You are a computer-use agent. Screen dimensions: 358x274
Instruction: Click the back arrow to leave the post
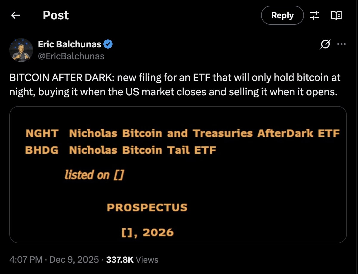pos(15,15)
